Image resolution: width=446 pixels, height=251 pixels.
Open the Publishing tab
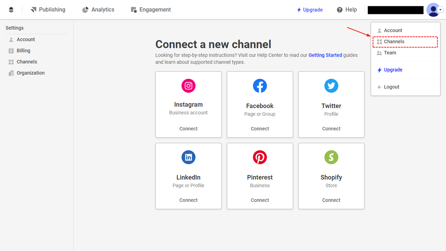pyautogui.click(x=48, y=10)
